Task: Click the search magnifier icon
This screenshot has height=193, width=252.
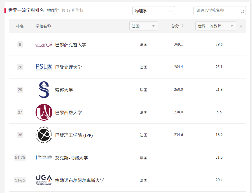Action: (x=242, y=11)
